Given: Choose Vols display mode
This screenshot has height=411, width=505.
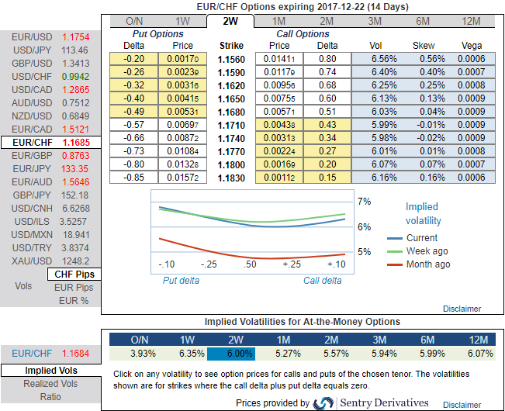Looking at the screenshot, I should [x=23, y=286].
